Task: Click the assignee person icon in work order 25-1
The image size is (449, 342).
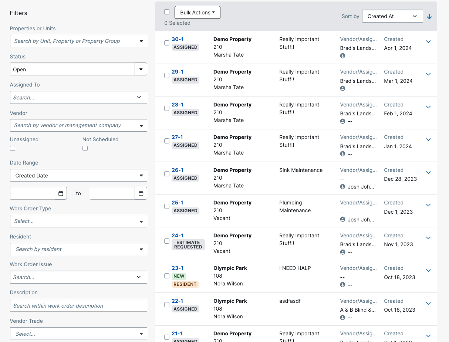Action: [x=342, y=220]
